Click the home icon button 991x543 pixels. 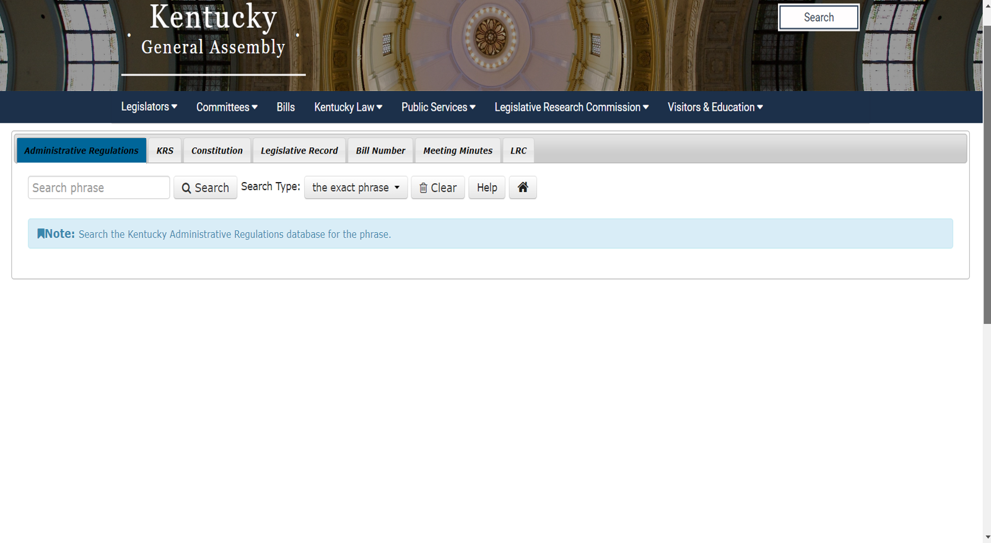pyautogui.click(x=523, y=188)
